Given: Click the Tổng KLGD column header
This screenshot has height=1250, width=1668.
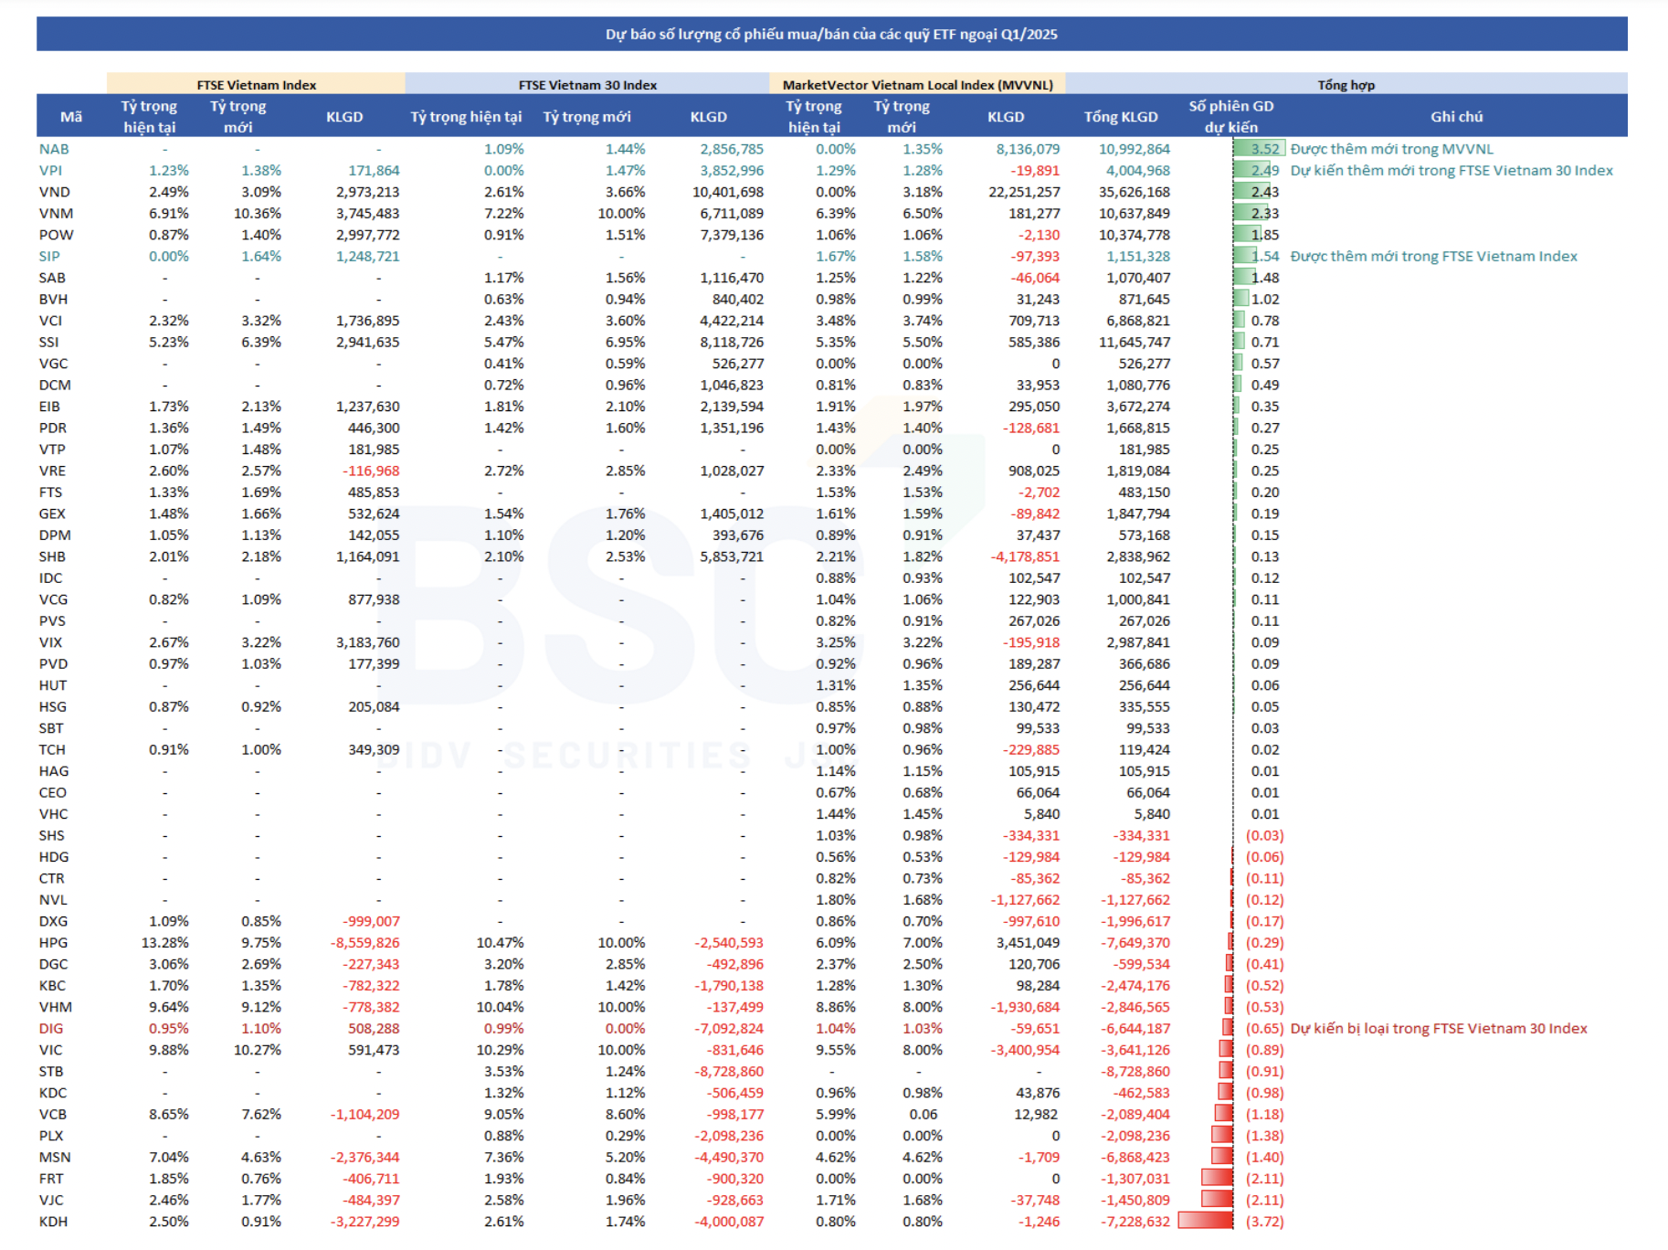Looking at the screenshot, I should pyautogui.click(x=1120, y=116).
